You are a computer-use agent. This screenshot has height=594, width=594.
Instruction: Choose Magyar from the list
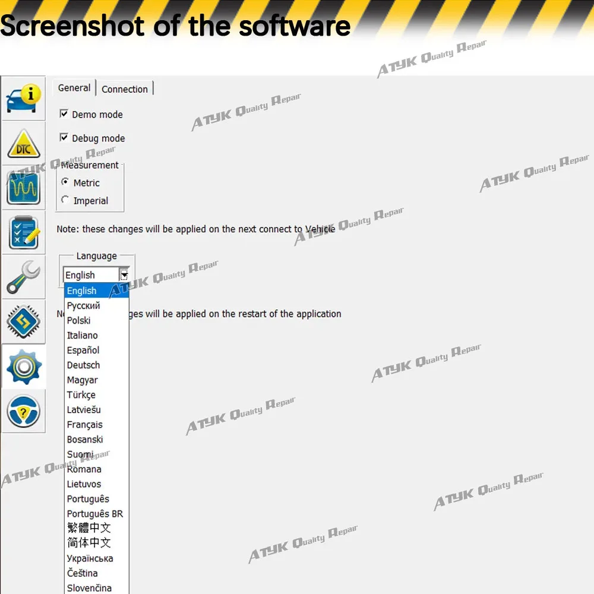[x=97, y=380]
